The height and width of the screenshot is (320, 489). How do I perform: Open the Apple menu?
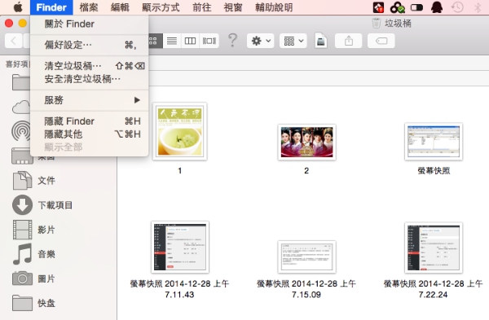(18, 7)
